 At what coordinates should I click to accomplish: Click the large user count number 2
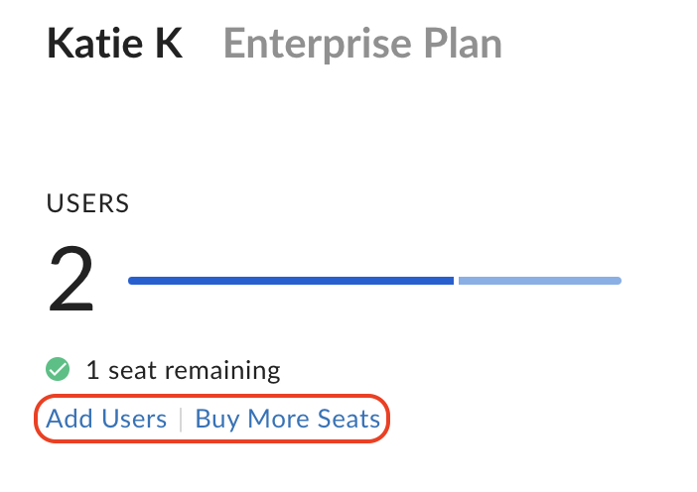[x=71, y=282]
